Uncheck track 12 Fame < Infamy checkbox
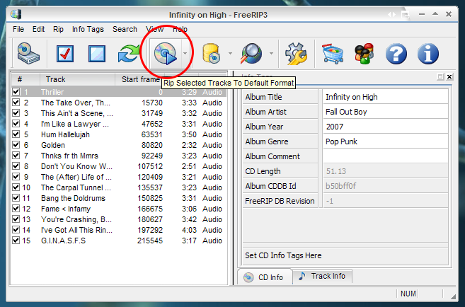Image resolution: width=465 pixels, height=307 pixels. 16,208
